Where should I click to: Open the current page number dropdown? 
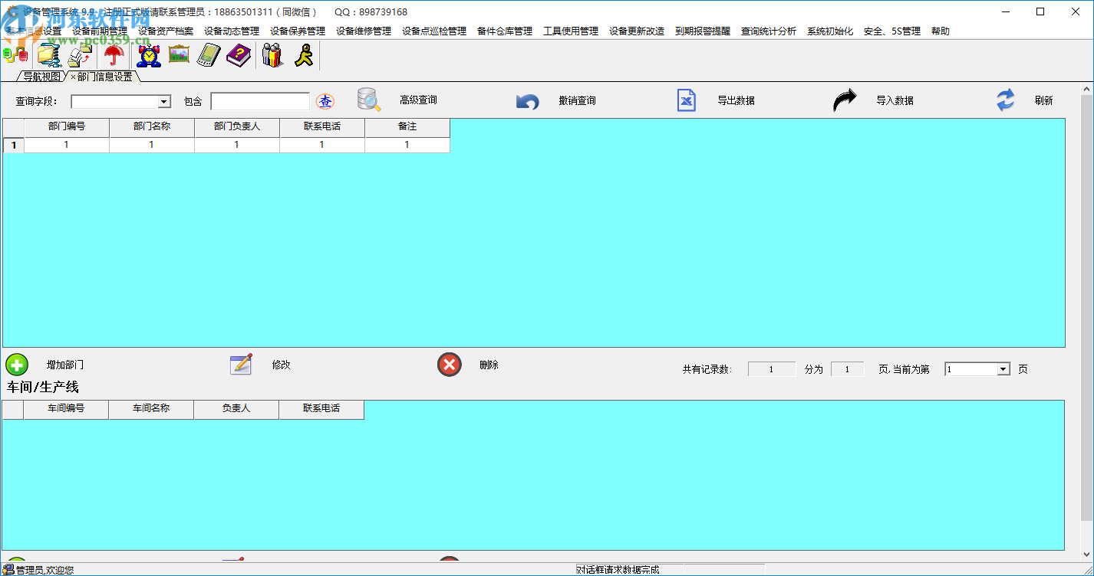(1003, 369)
